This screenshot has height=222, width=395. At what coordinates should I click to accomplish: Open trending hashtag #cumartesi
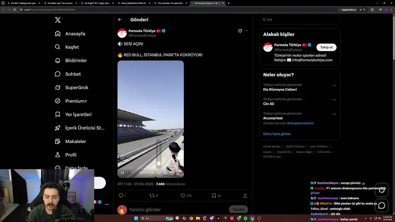pyautogui.click(x=273, y=118)
